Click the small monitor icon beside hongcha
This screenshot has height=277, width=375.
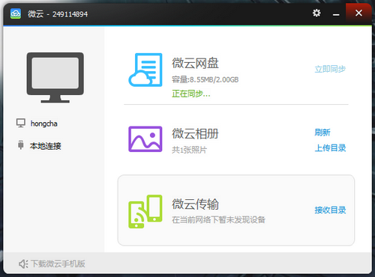[x=21, y=123]
